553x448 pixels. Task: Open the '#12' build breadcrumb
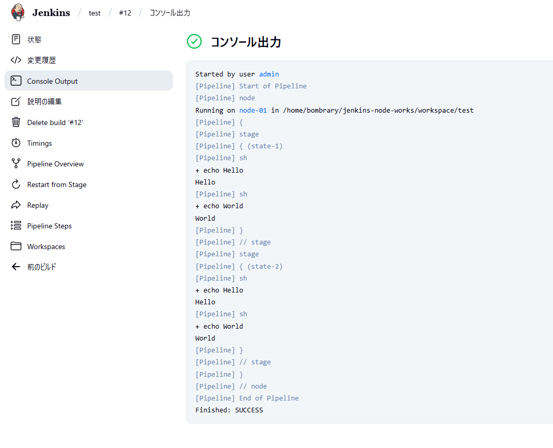click(125, 13)
